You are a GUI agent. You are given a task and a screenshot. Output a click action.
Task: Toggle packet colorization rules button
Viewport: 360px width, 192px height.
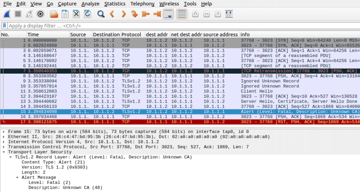(x=182, y=14)
